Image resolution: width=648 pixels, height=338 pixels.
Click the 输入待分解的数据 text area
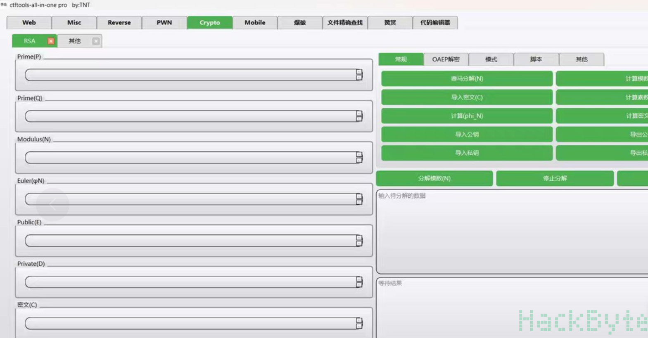click(512, 232)
